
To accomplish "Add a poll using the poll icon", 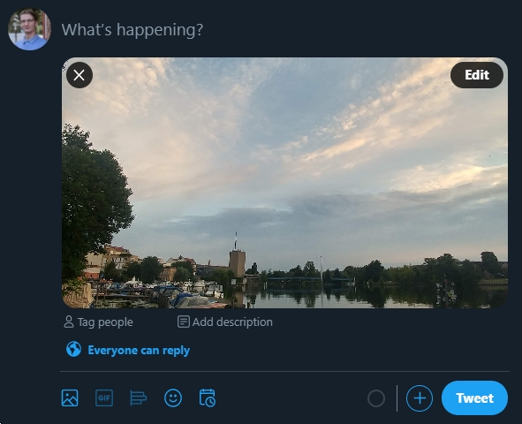I will pyautogui.click(x=138, y=398).
